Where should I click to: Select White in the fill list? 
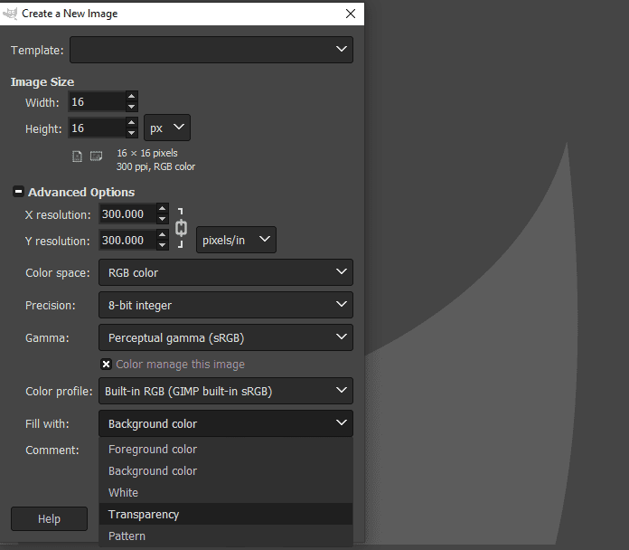123,492
